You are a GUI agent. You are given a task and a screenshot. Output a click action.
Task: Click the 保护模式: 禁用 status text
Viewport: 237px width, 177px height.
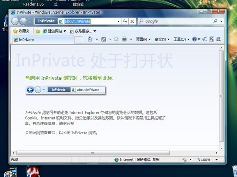tap(148, 159)
